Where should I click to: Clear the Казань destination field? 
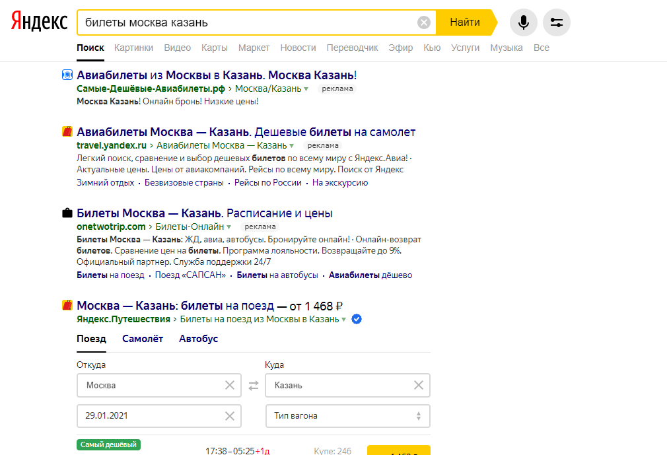(419, 385)
